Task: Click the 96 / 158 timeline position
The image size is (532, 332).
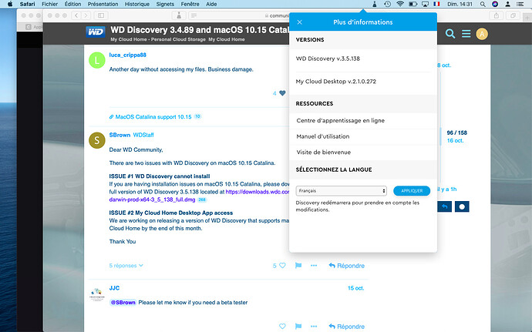Action: point(456,132)
